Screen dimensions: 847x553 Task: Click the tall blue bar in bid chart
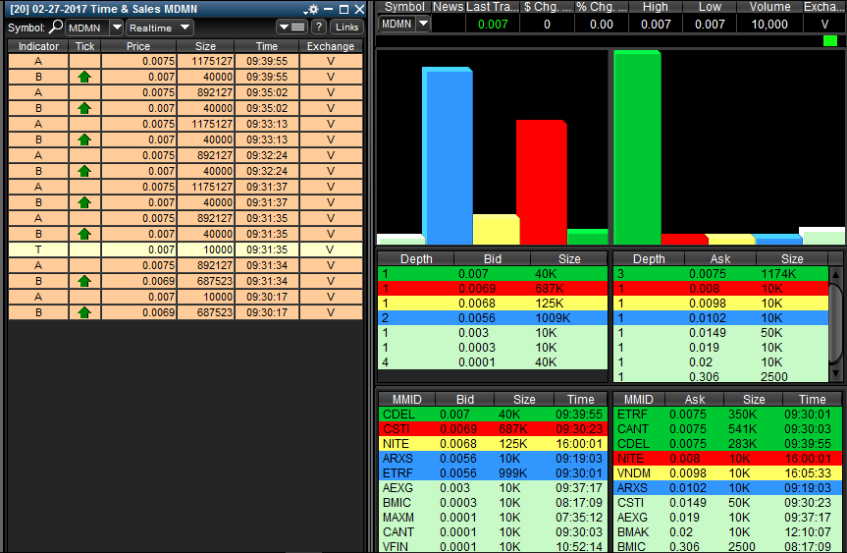coord(448,155)
